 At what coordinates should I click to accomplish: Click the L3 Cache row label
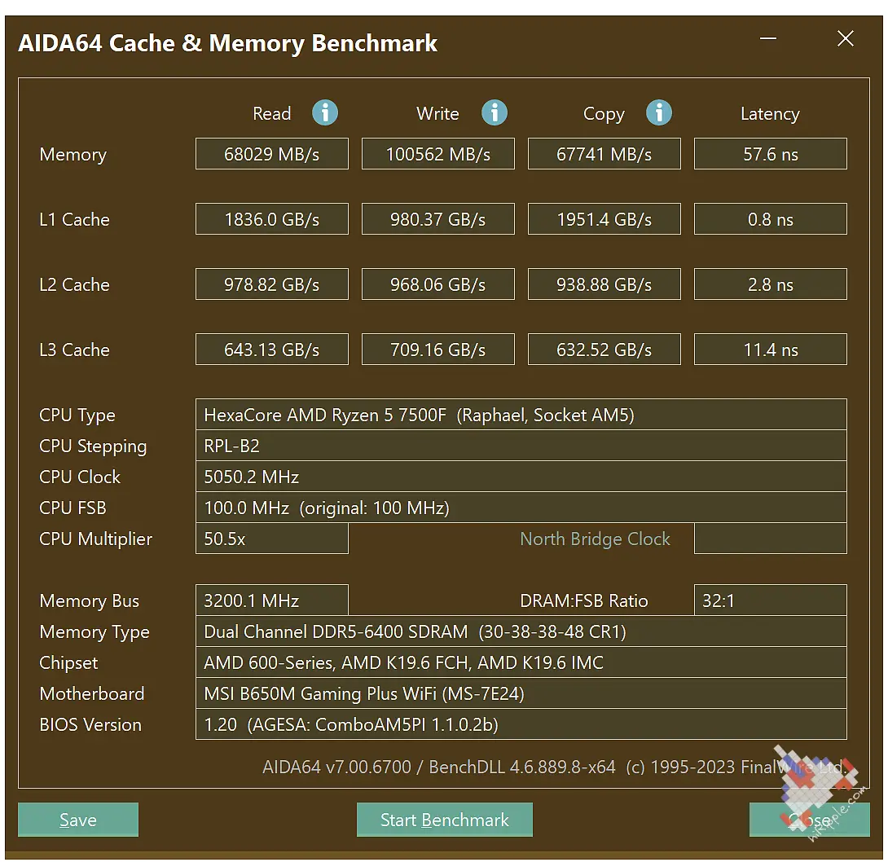(74, 350)
